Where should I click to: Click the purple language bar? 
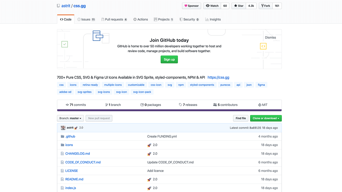(x=169, y=110)
